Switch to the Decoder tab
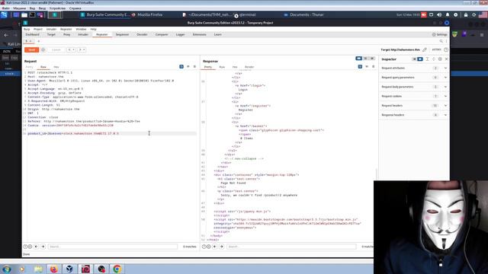488x274 pixels. click(x=142, y=34)
